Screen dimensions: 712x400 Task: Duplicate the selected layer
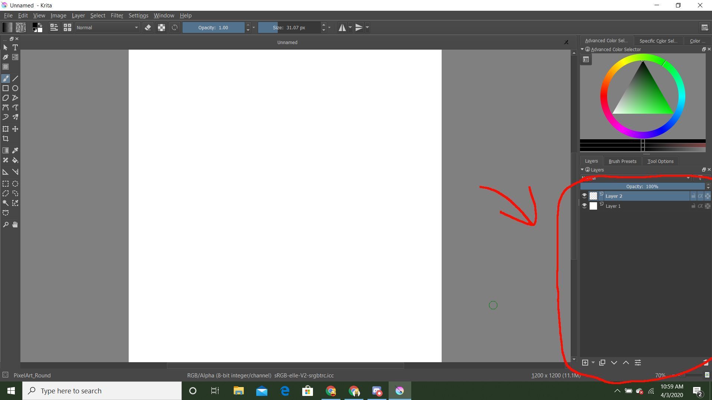coord(603,362)
